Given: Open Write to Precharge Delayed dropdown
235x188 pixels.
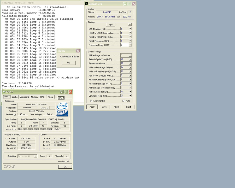Looking at the screenshot, I should point(130,67).
